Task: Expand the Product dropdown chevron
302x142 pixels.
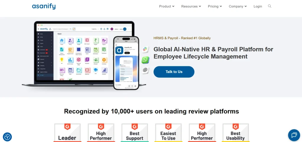Action: (x=173, y=6)
